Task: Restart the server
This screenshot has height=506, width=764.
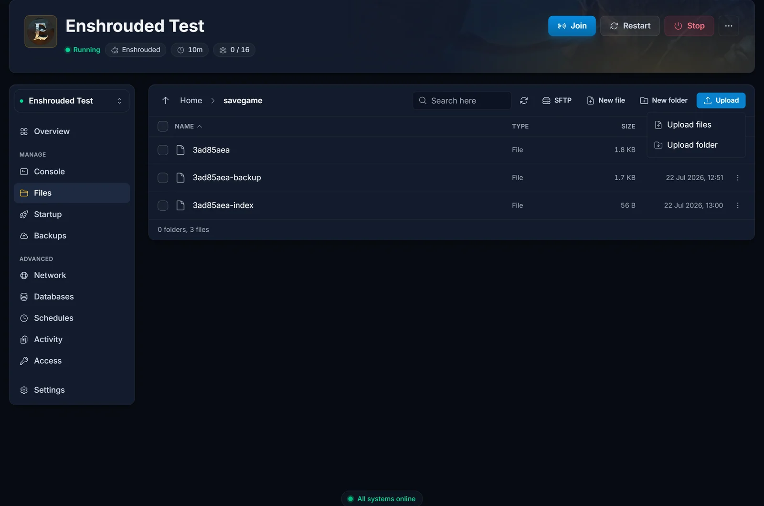Action: click(x=630, y=26)
